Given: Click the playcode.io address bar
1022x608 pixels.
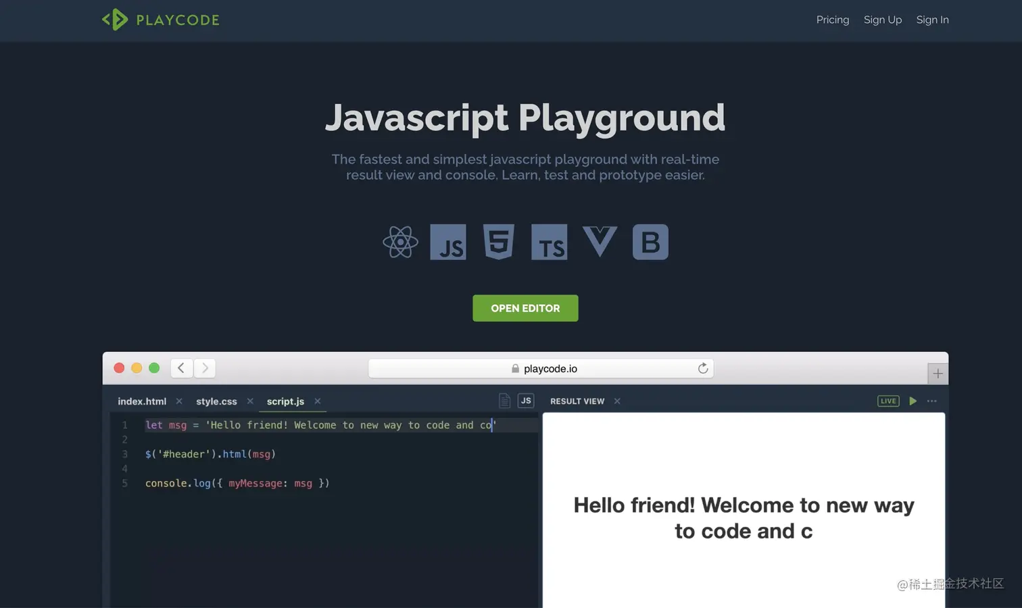Looking at the screenshot, I should pos(541,368).
